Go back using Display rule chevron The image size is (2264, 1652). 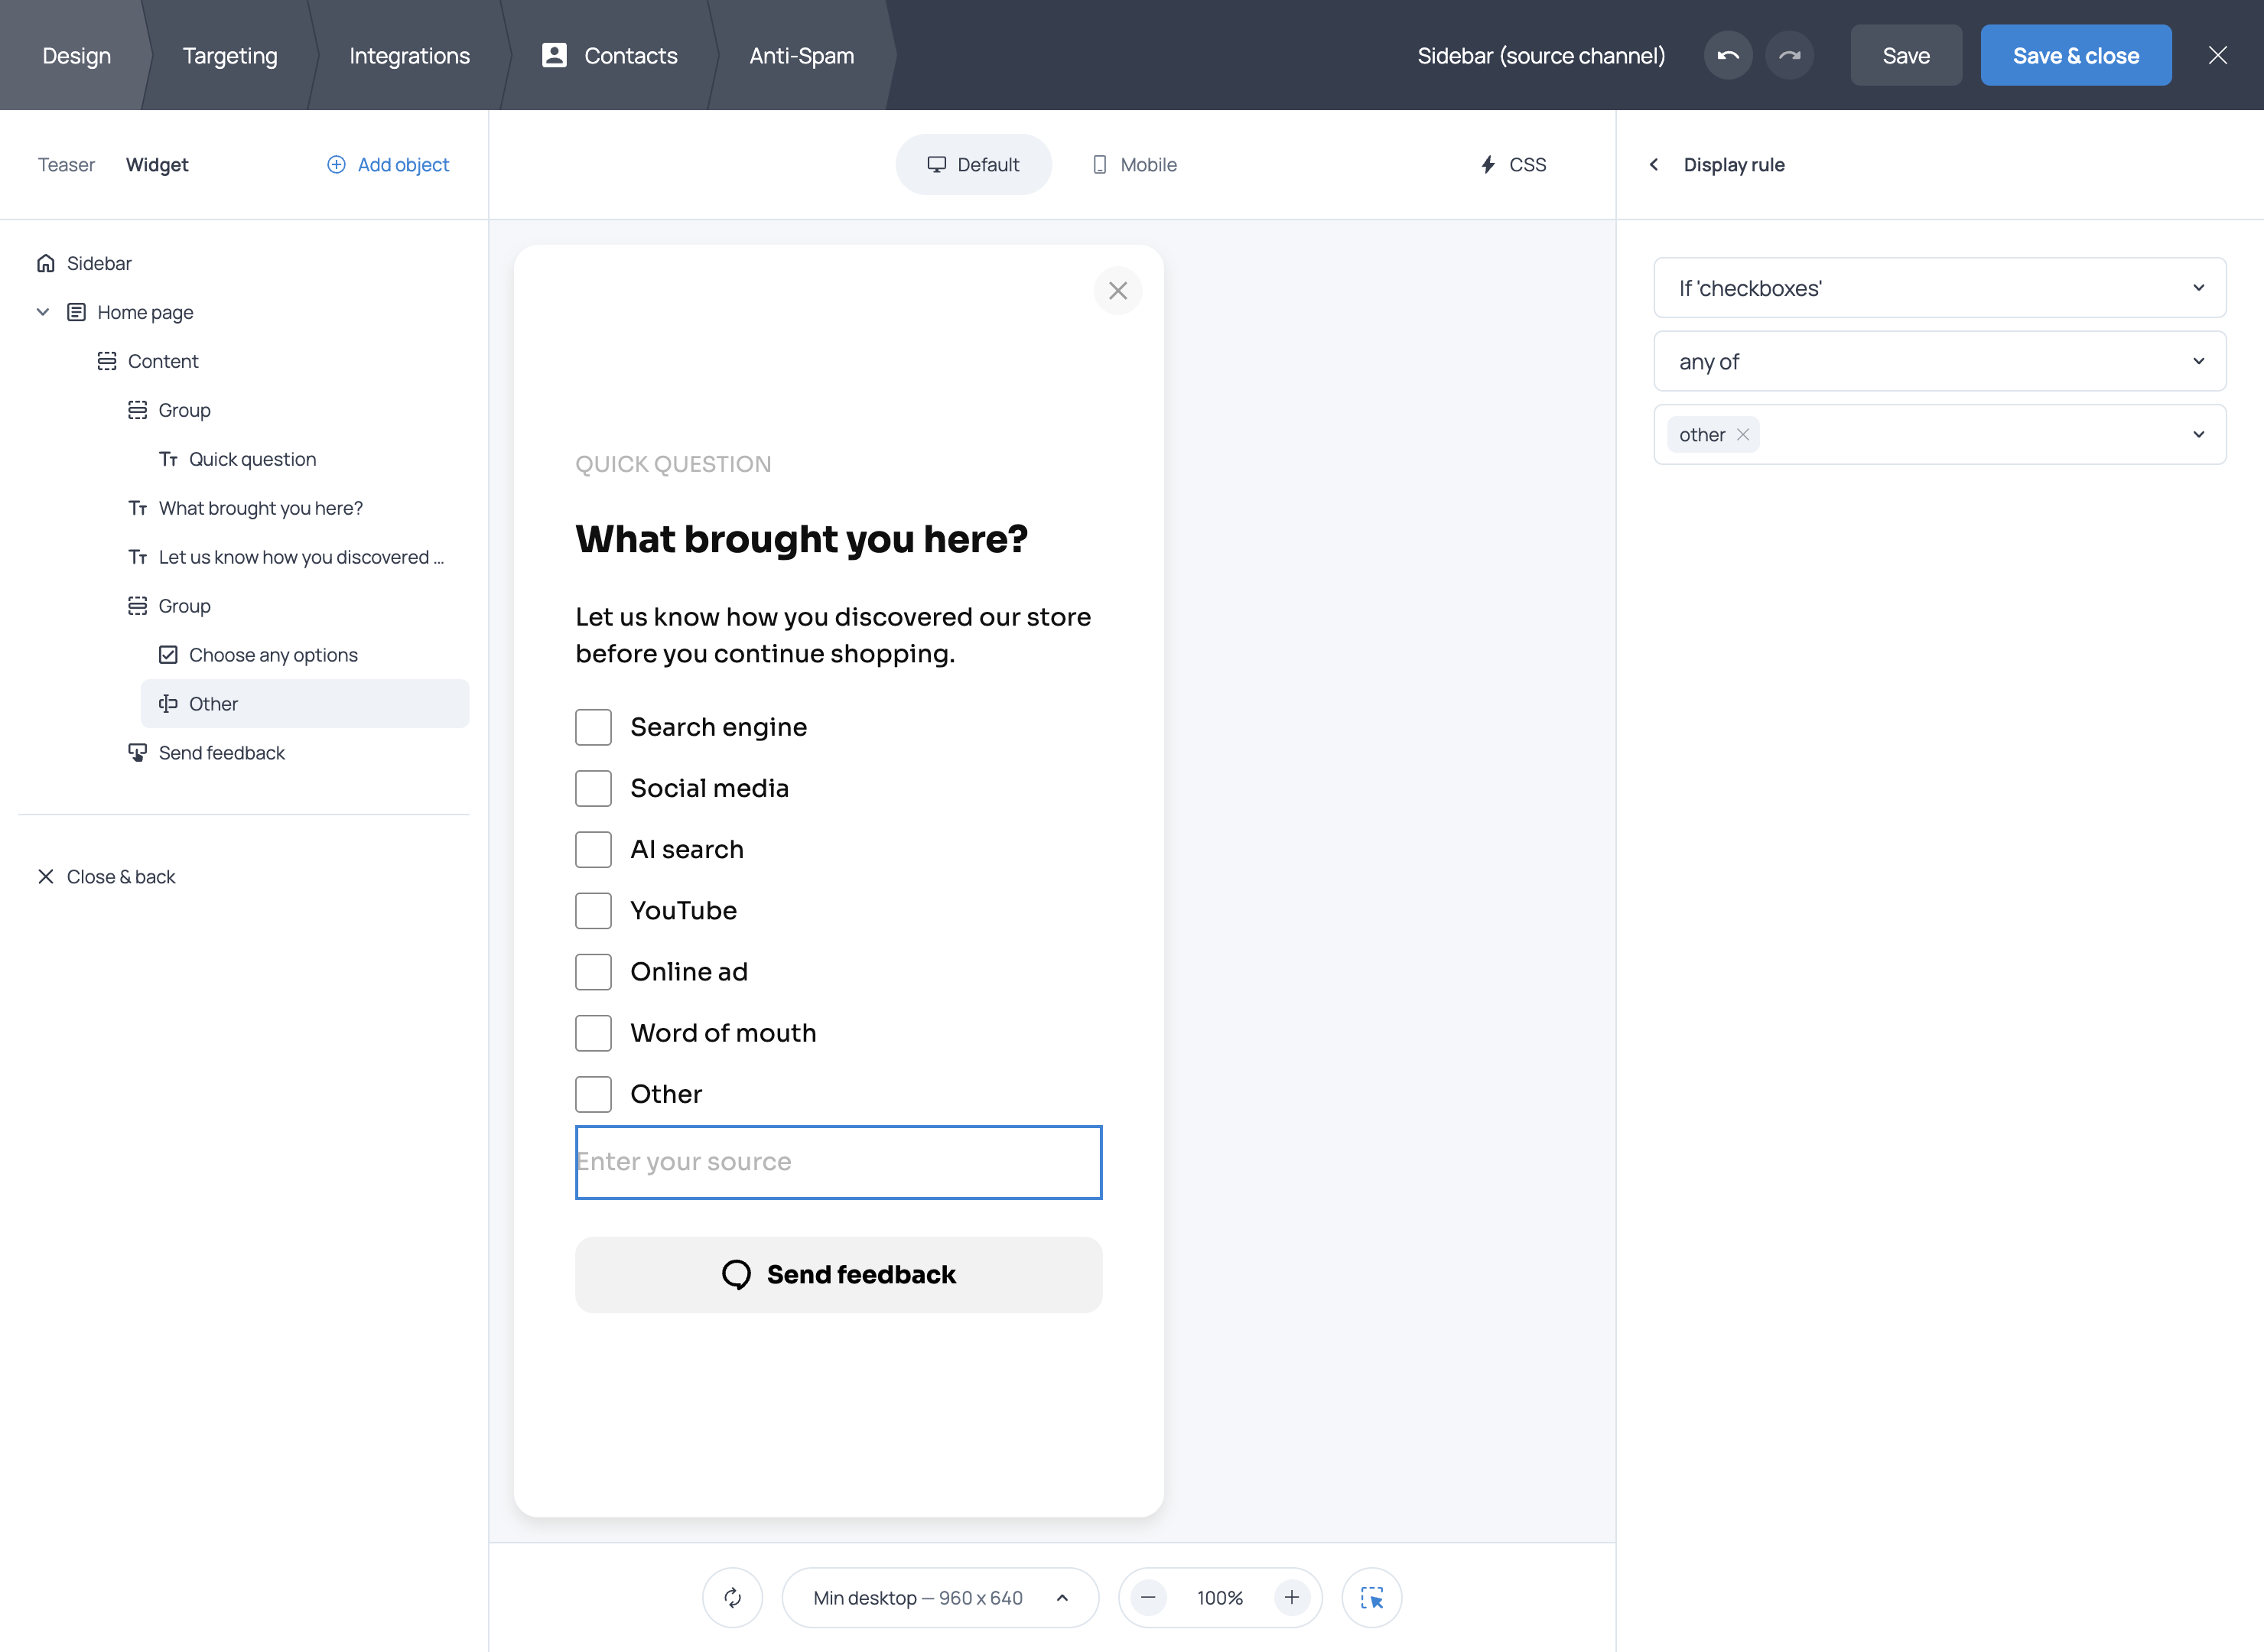[x=1654, y=165]
